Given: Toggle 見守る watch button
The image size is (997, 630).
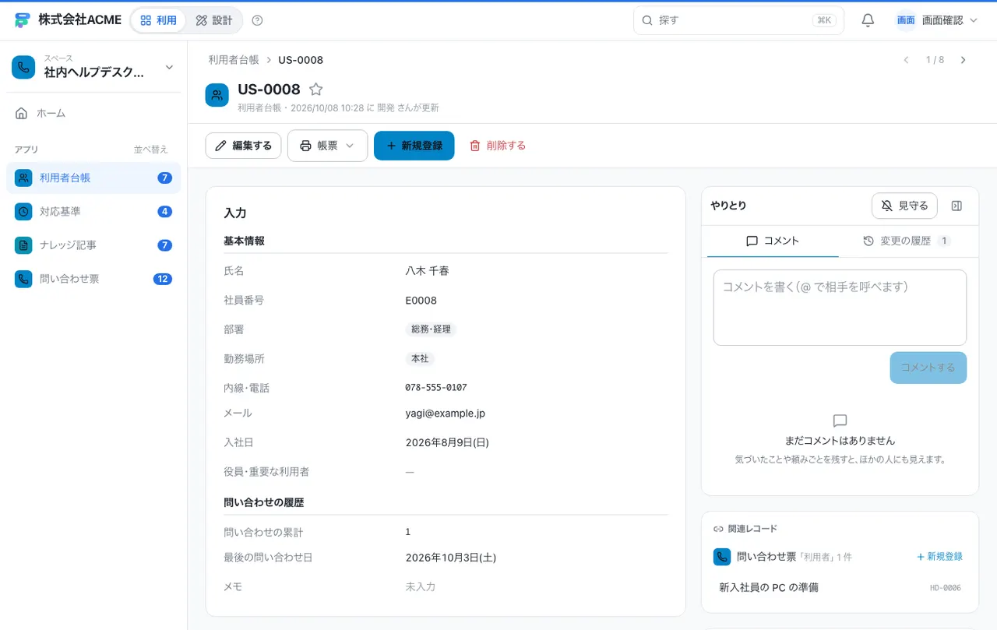Looking at the screenshot, I should point(904,206).
